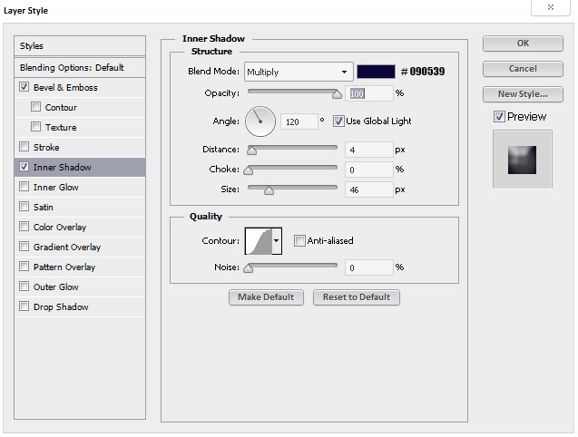Focus the Distance value field
Viewport: 578px width, 437px height.
tap(369, 150)
